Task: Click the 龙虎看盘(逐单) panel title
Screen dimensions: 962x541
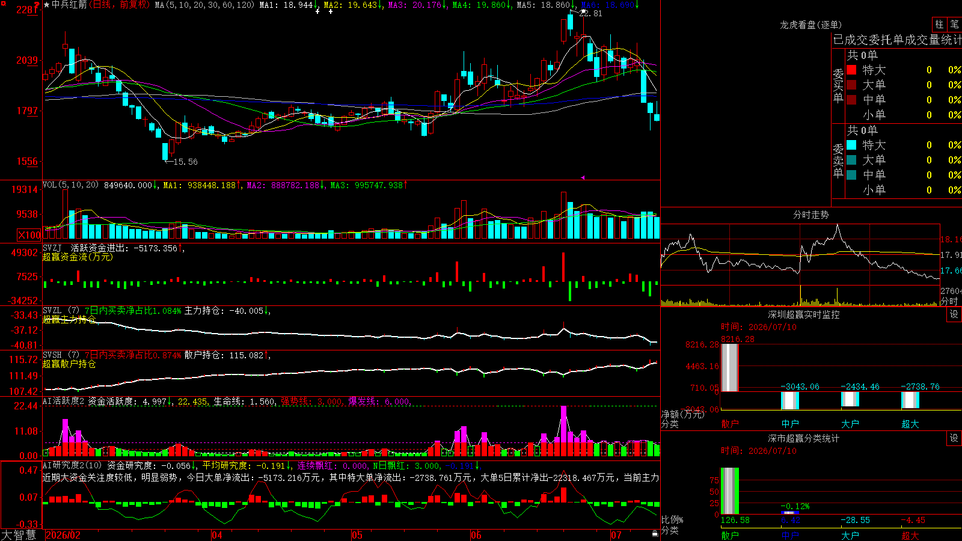Action: pos(811,25)
